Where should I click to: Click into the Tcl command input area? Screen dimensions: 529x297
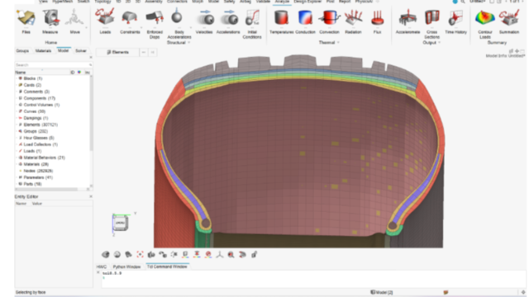click(312, 279)
